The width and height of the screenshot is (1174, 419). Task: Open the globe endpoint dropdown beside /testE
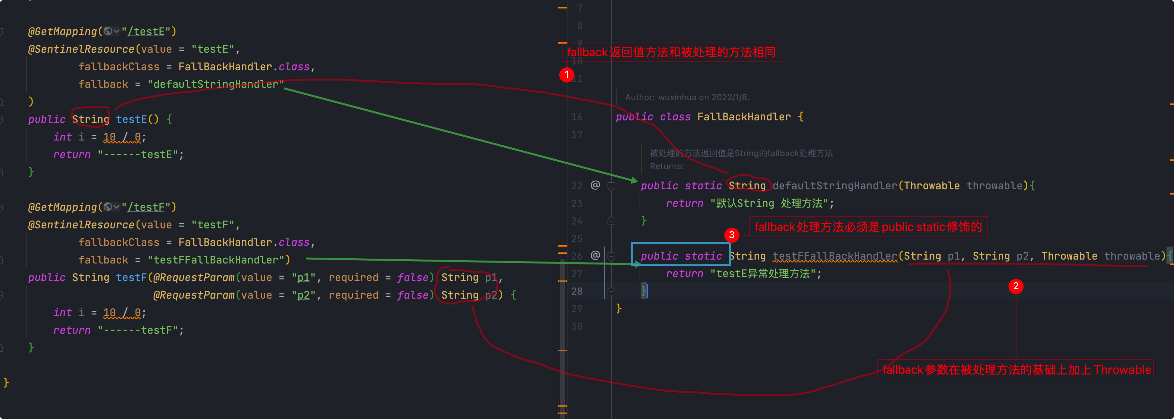[111, 31]
